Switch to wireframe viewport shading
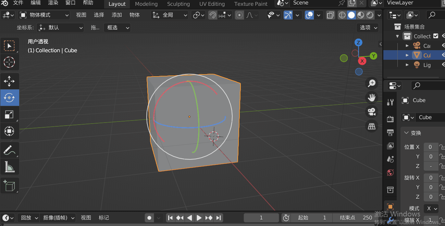445x226 pixels. click(342, 15)
